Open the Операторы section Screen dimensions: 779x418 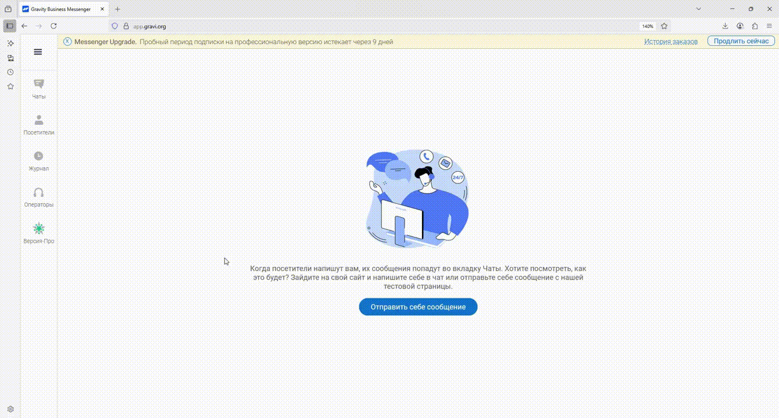(x=39, y=196)
